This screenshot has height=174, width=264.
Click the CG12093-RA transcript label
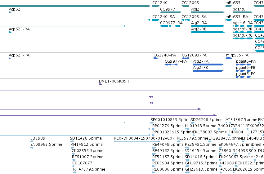(x=194, y=17)
